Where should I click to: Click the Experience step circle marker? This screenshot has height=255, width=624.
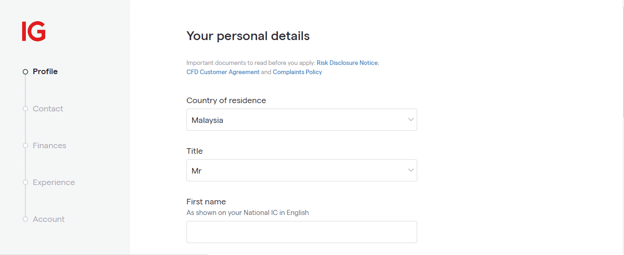[25, 182]
